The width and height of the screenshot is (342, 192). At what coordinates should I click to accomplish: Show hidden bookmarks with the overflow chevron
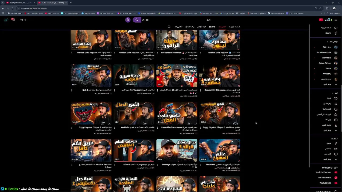pyautogui.click(x=321, y=13)
